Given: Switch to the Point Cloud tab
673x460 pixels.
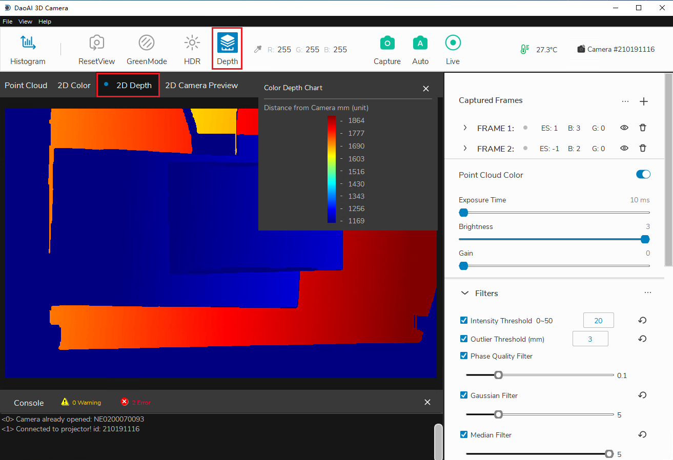Looking at the screenshot, I should click(26, 86).
